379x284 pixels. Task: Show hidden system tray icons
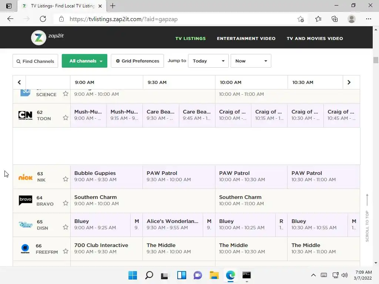point(313,275)
